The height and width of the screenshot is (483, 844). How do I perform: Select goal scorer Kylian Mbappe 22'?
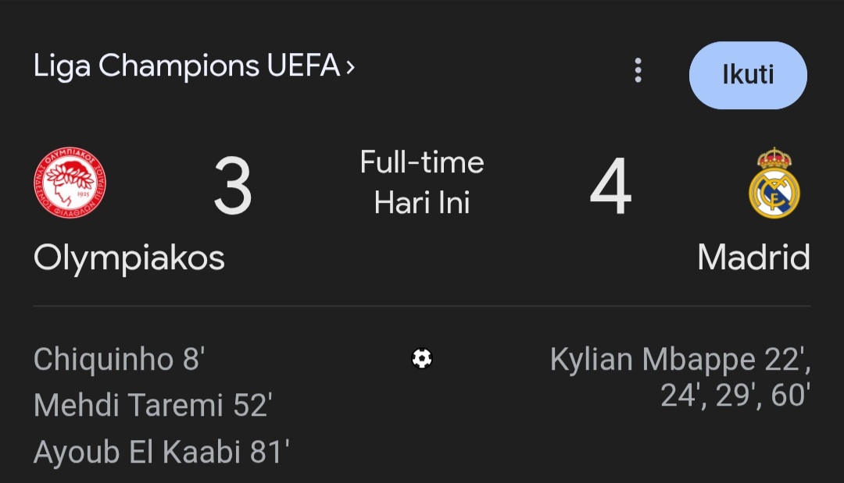[680, 360]
